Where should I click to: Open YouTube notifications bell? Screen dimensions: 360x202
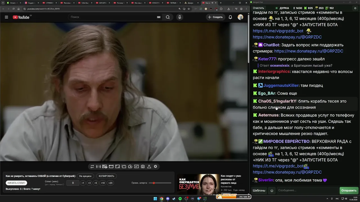(230, 17)
